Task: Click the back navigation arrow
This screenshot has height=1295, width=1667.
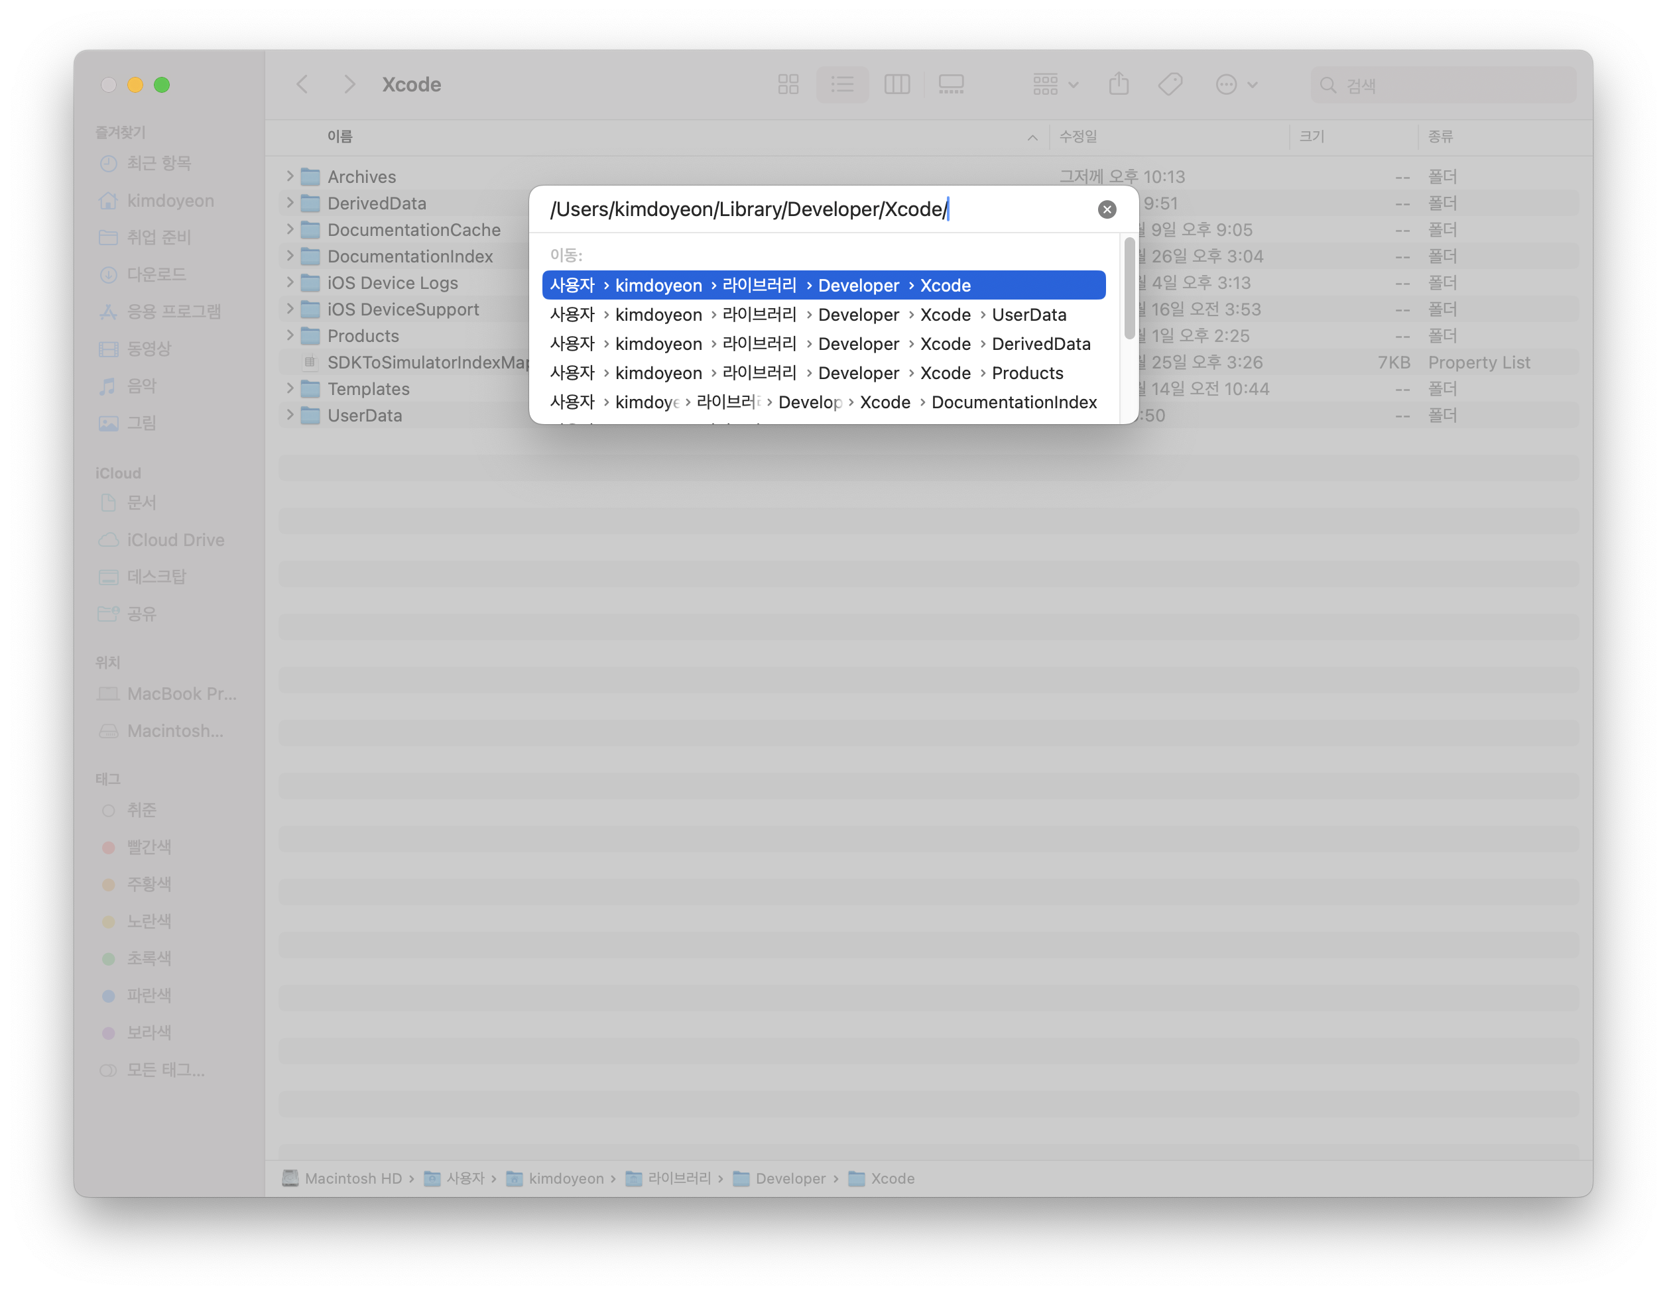Action: tap(302, 84)
